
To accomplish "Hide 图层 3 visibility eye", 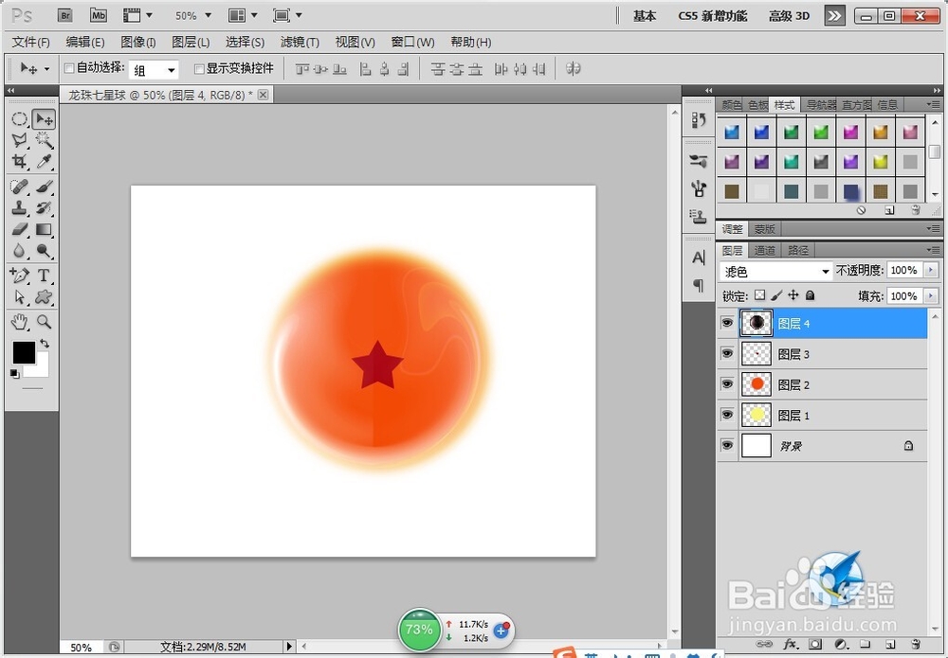I will point(727,354).
